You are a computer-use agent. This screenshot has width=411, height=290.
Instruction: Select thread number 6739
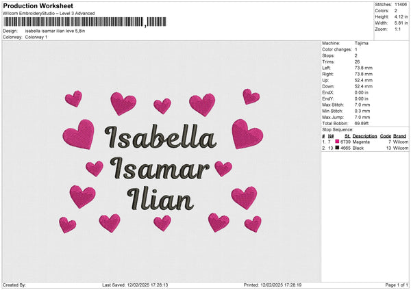[x=345, y=142]
